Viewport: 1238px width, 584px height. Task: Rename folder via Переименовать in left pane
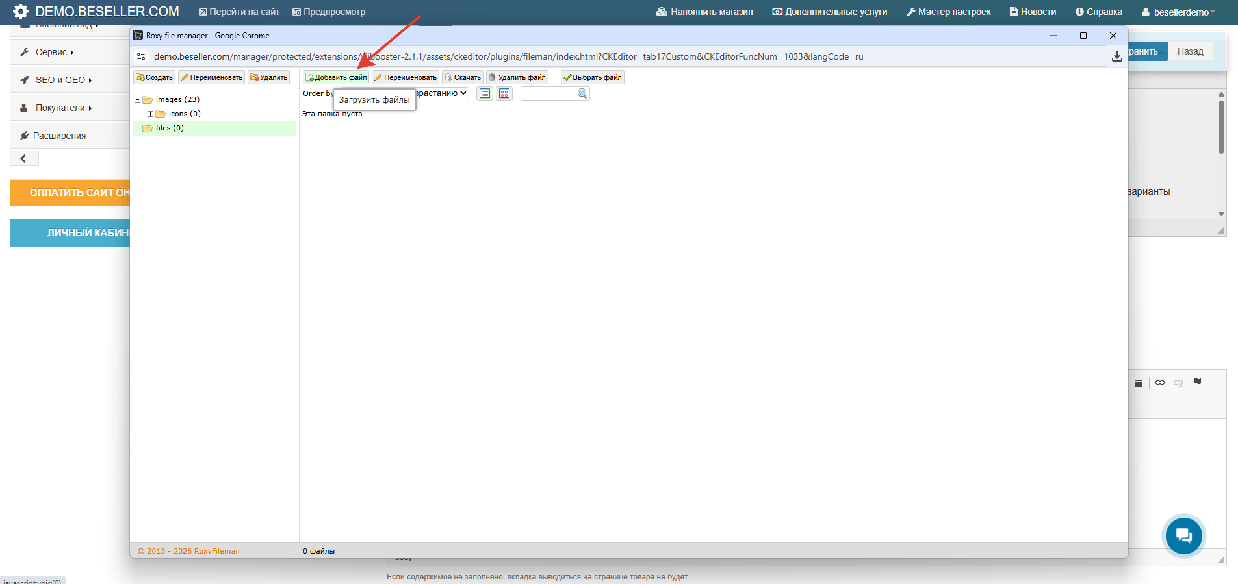click(211, 77)
